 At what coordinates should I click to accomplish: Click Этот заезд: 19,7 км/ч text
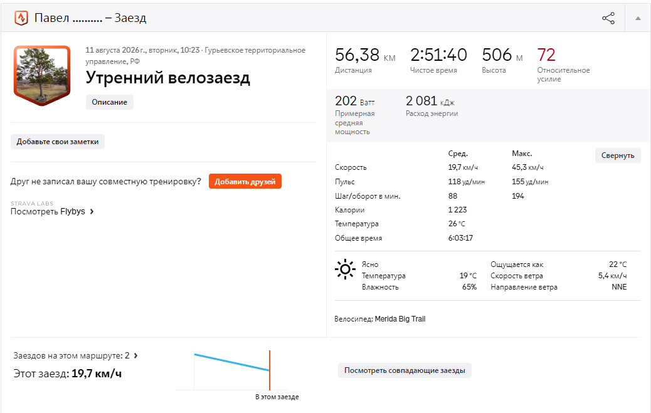(67, 374)
